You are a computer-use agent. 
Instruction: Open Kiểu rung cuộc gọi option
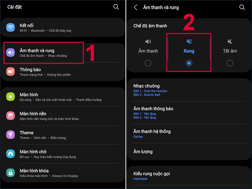point(188,176)
